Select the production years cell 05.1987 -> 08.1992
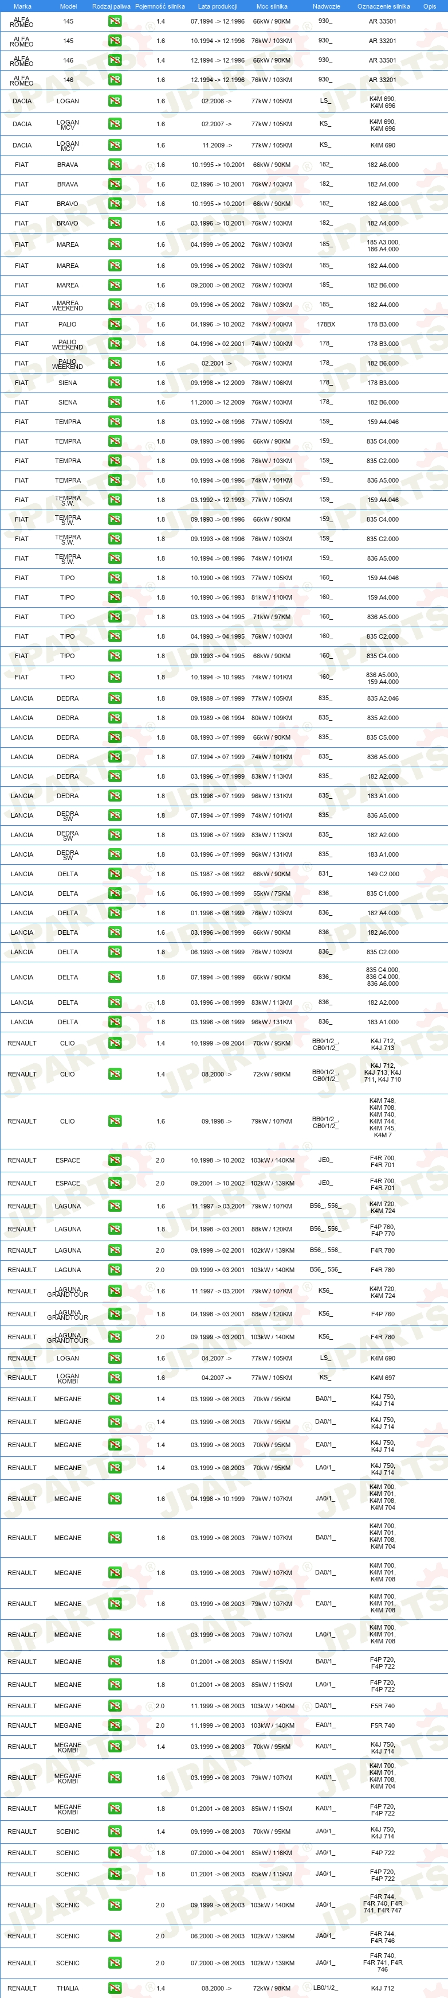The width and height of the screenshot is (448, 1998). [218, 874]
